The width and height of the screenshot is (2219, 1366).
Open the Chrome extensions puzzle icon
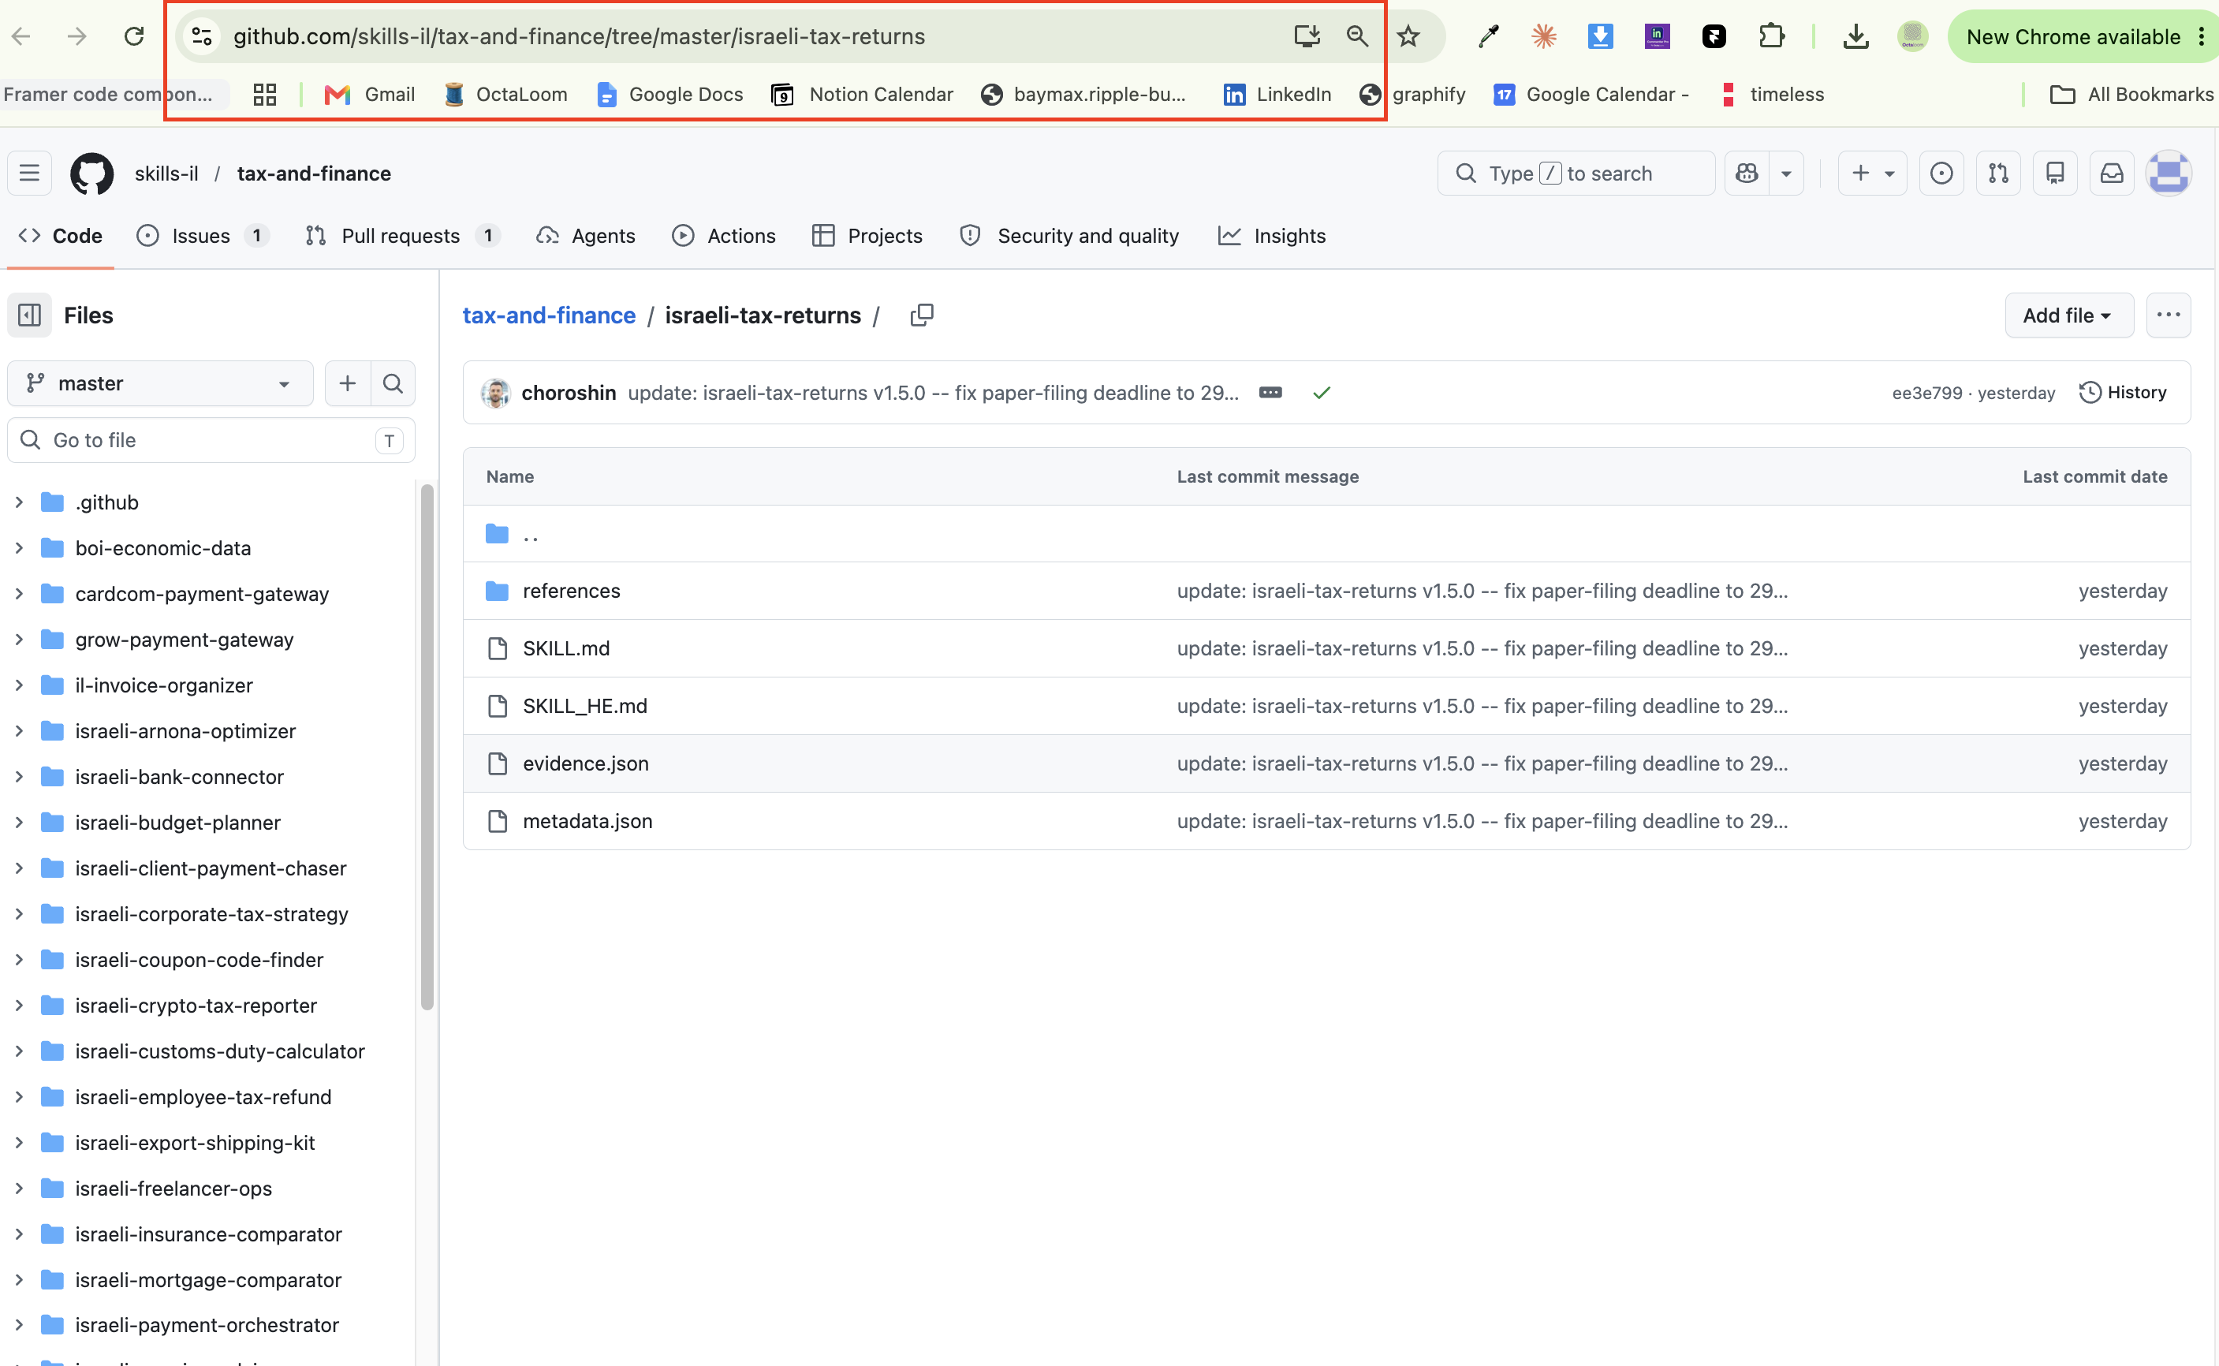click(x=1770, y=36)
